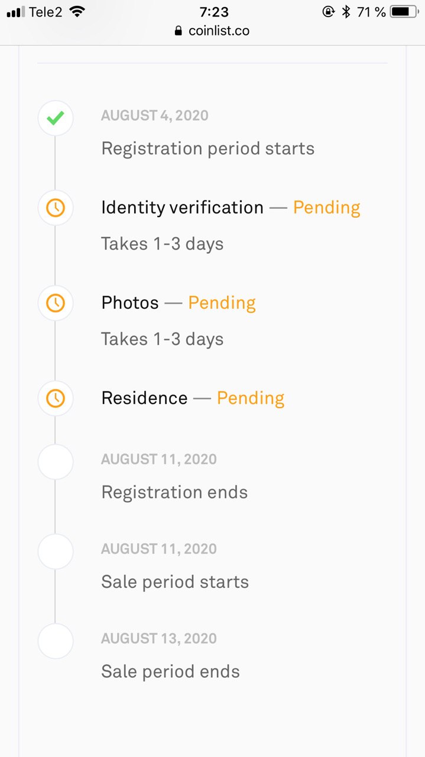Click the Pending status next to Residence
425x757 pixels.
click(251, 398)
